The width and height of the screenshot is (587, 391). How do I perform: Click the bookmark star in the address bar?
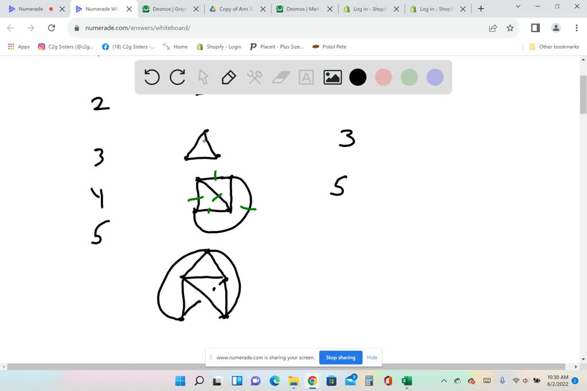coord(510,28)
